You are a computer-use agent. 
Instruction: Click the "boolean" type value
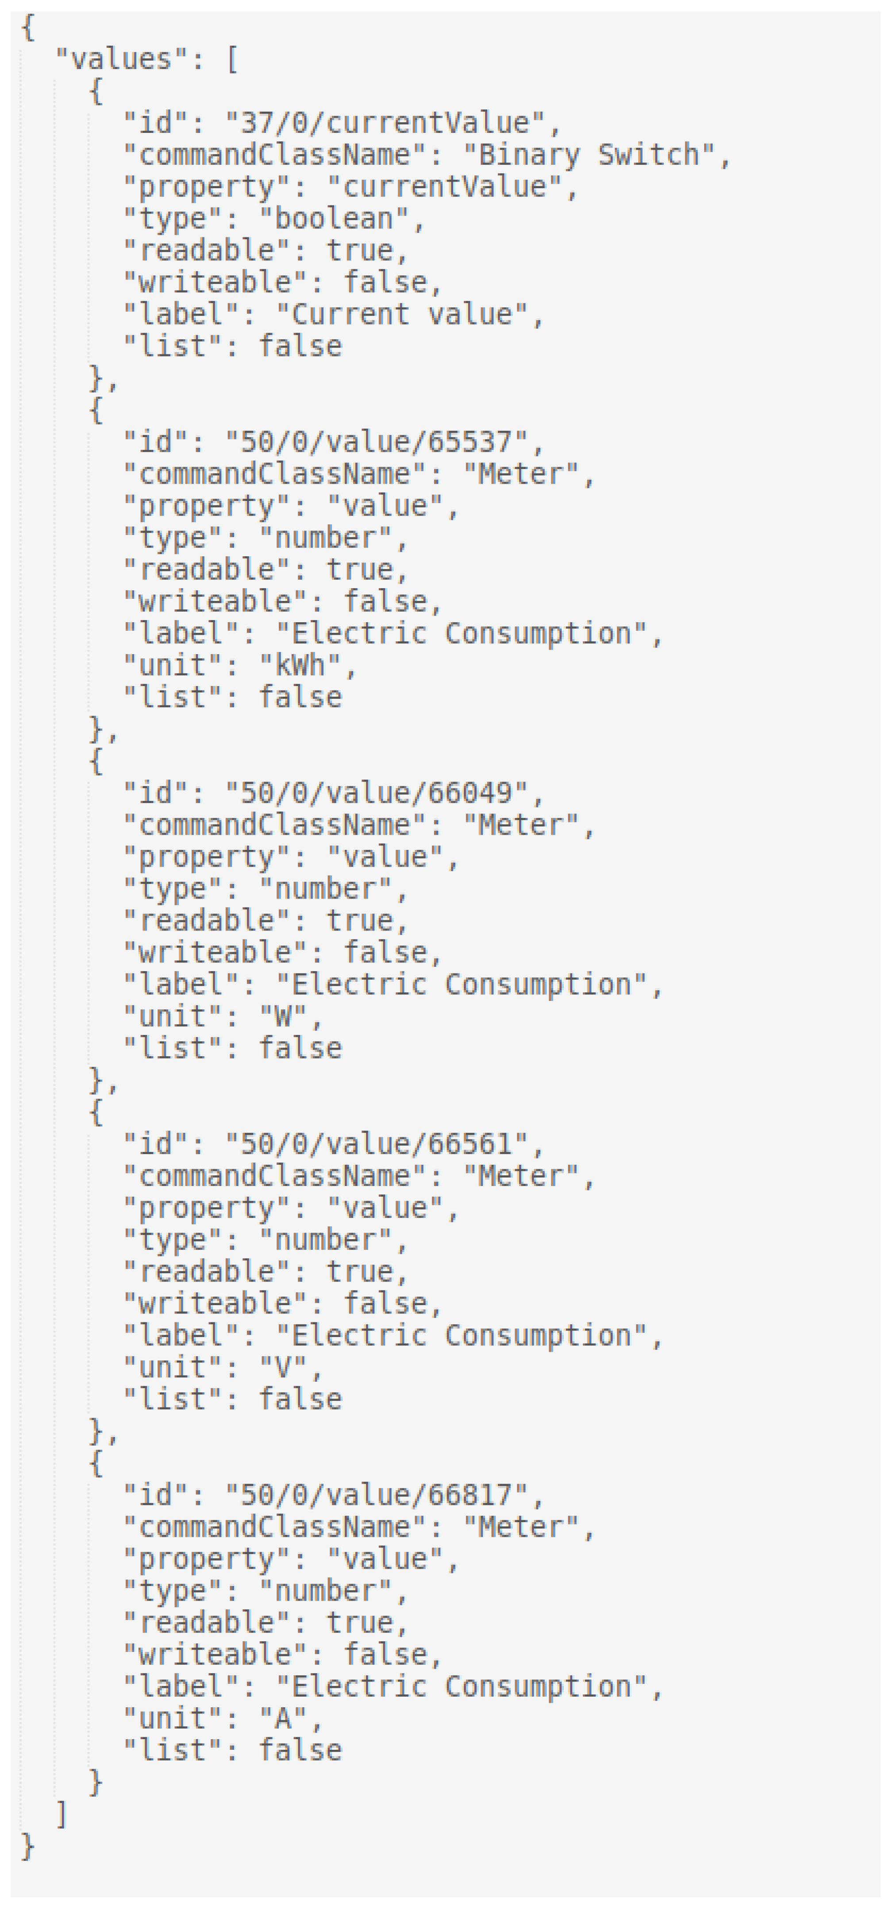(x=333, y=219)
